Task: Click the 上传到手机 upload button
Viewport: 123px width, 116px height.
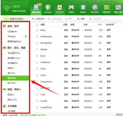Action: tap(38, 19)
